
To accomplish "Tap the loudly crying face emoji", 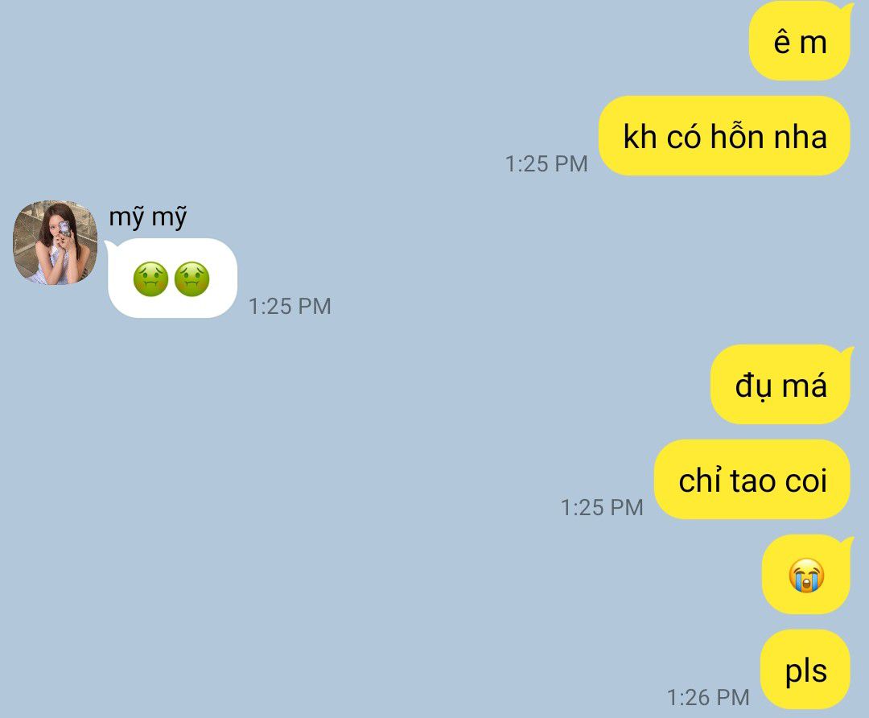I will click(x=806, y=576).
